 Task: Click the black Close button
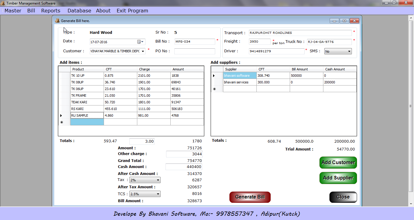click(343, 197)
